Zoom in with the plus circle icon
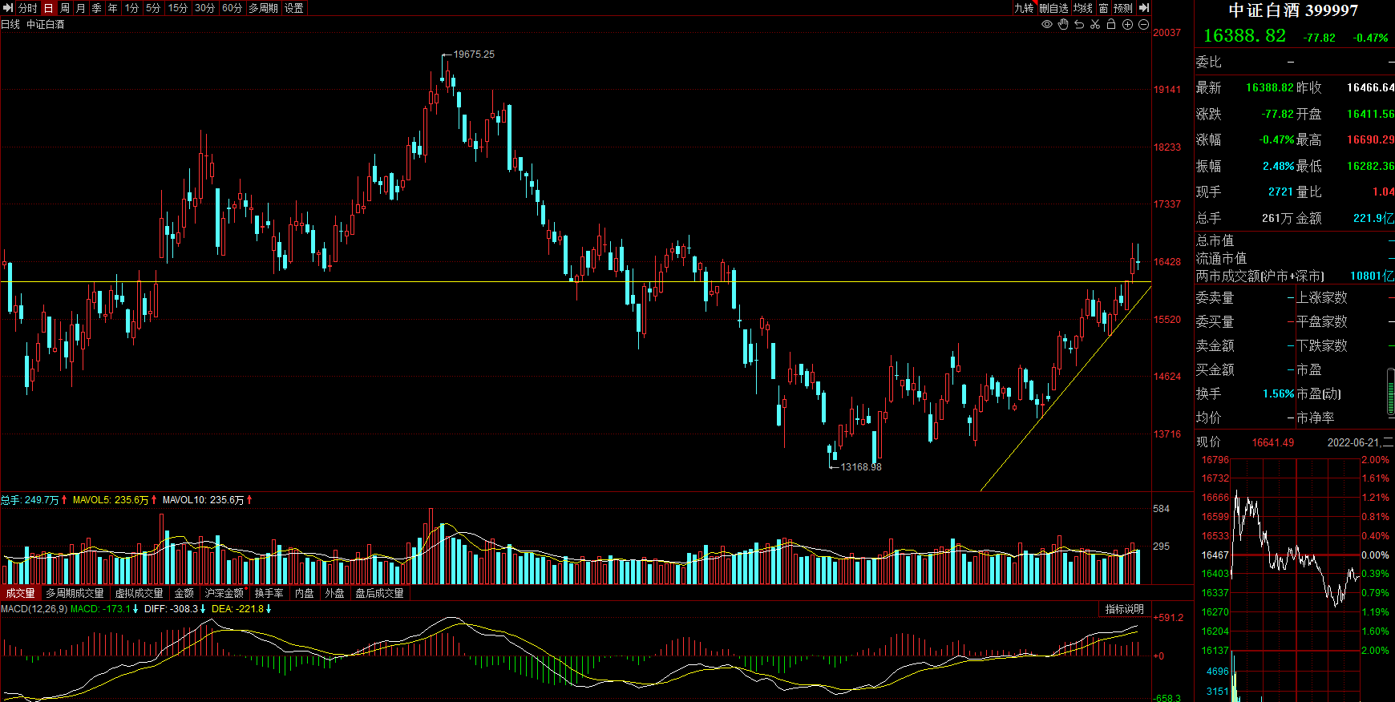The height and width of the screenshot is (702, 1395). (x=1127, y=24)
